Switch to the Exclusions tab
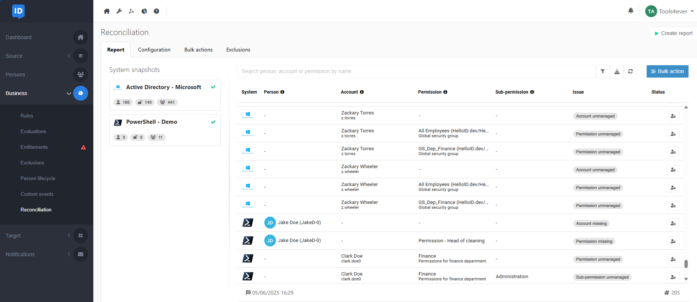This screenshot has height=302, width=697. 238,50
